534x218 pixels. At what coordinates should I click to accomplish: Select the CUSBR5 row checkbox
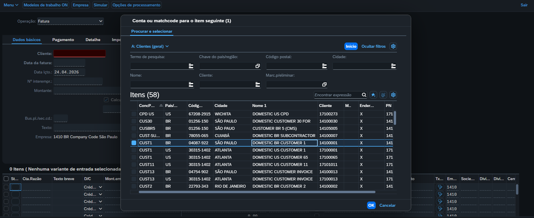point(134,128)
